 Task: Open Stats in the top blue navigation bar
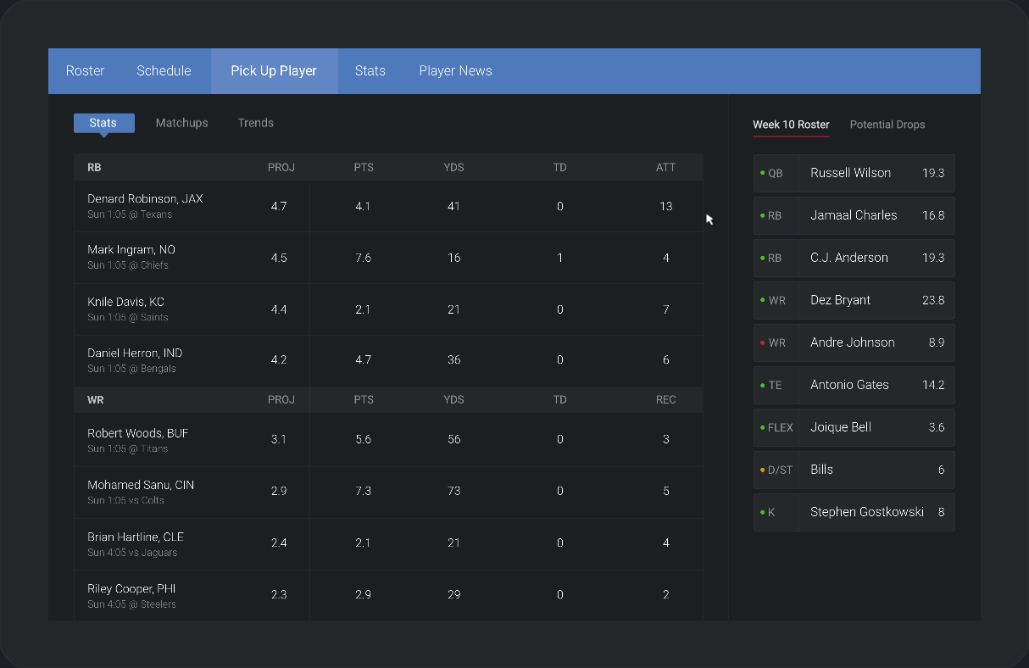pyautogui.click(x=370, y=71)
